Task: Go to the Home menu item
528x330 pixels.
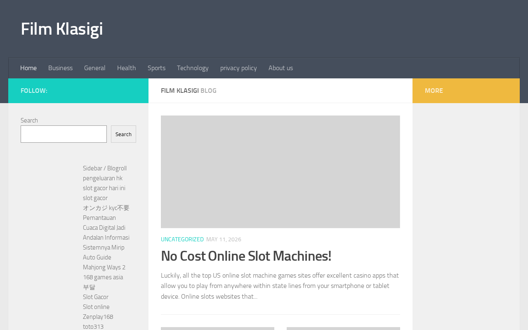Action: [28, 68]
